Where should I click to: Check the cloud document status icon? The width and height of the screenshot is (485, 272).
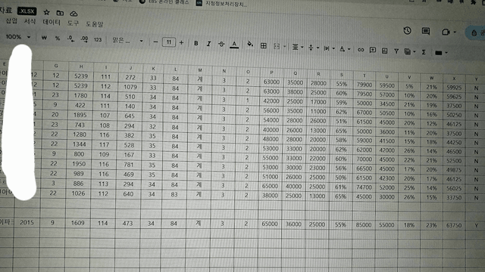(74, 14)
